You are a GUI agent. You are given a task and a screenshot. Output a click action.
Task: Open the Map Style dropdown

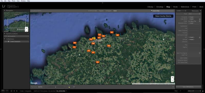(x=41, y=87)
